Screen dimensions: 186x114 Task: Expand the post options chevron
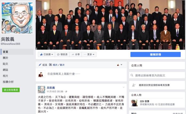coord(124,87)
